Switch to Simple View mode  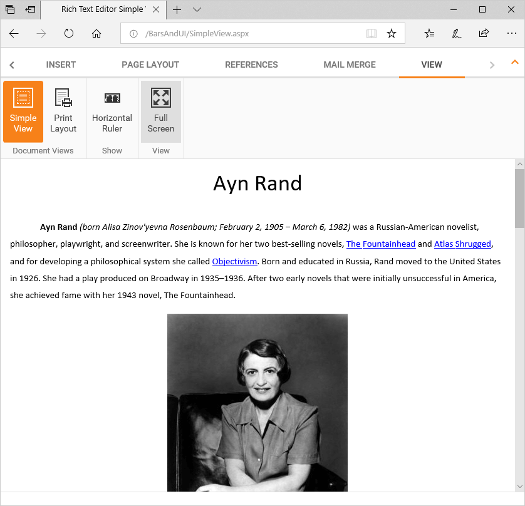pyautogui.click(x=23, y=111)
